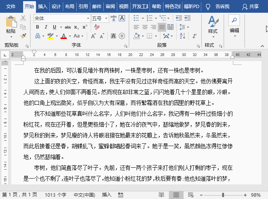Center align the text
This screenshot has width=268, height=199.
coord(145,27)
